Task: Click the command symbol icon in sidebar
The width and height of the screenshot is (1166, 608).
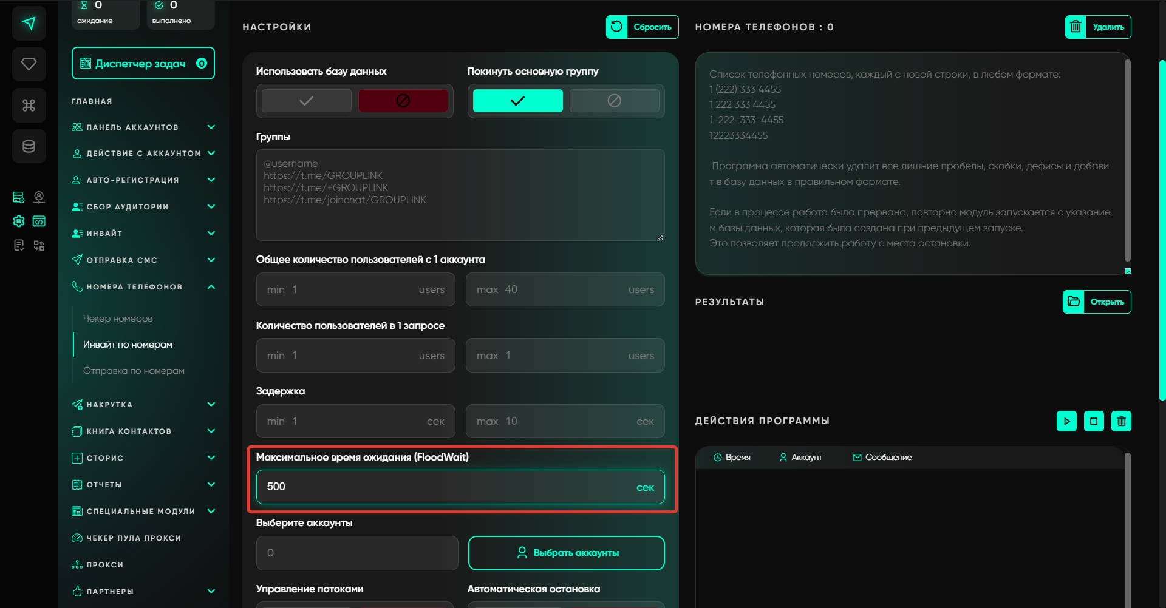Action: click(29, 106)
